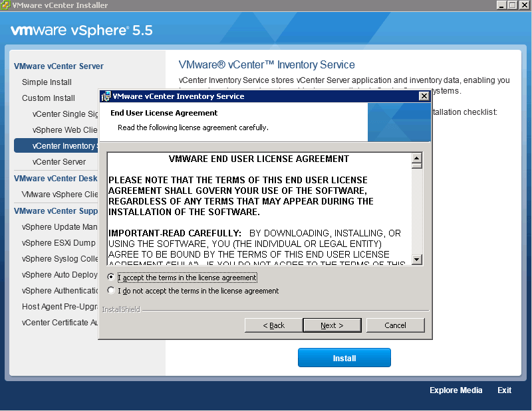Click VMware vCenter Server section heading
532x411 pixels.
(59, 66)
